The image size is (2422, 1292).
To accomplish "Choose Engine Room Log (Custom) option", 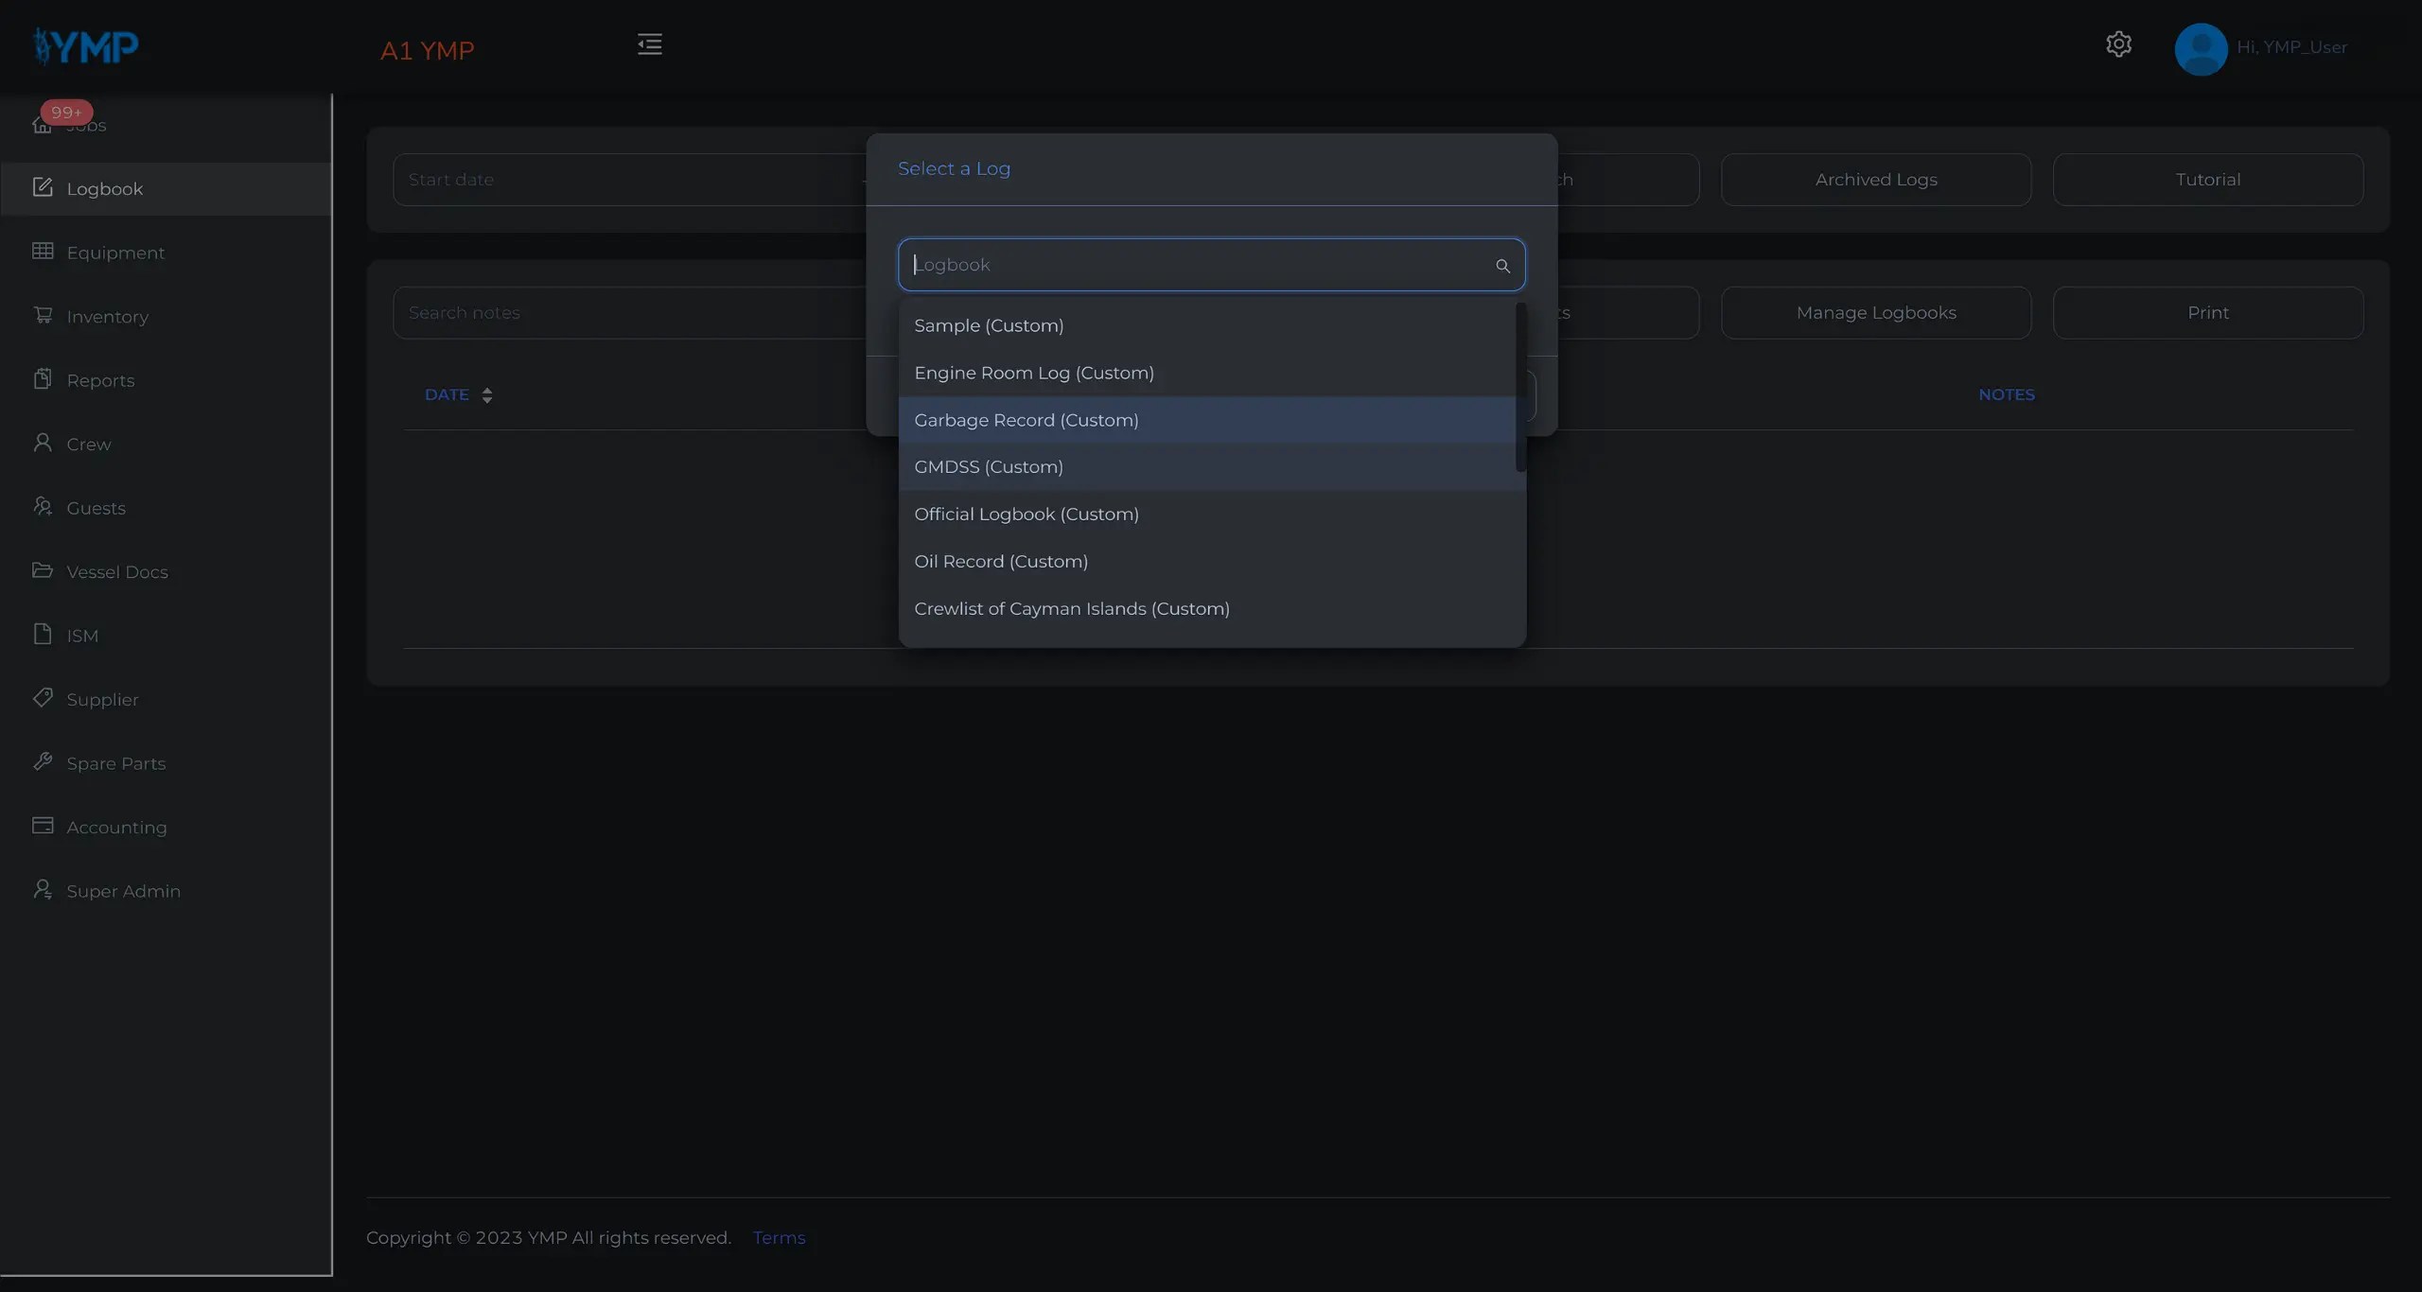I will pyautogui.click(x=1033, y=373).
